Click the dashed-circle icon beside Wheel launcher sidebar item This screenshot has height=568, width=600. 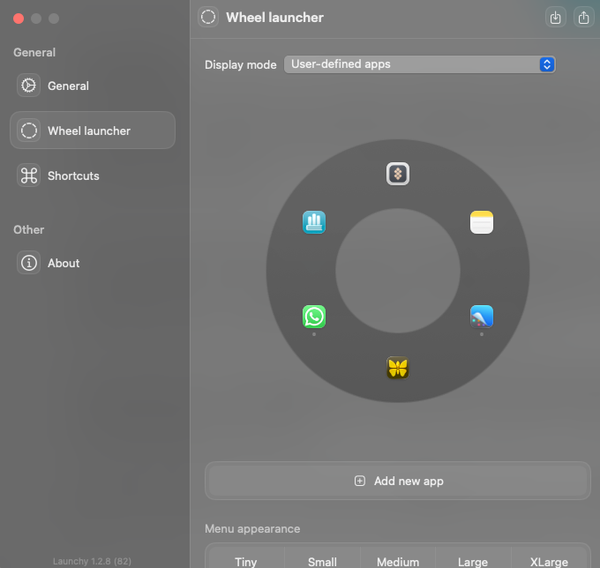click(29, 131)
